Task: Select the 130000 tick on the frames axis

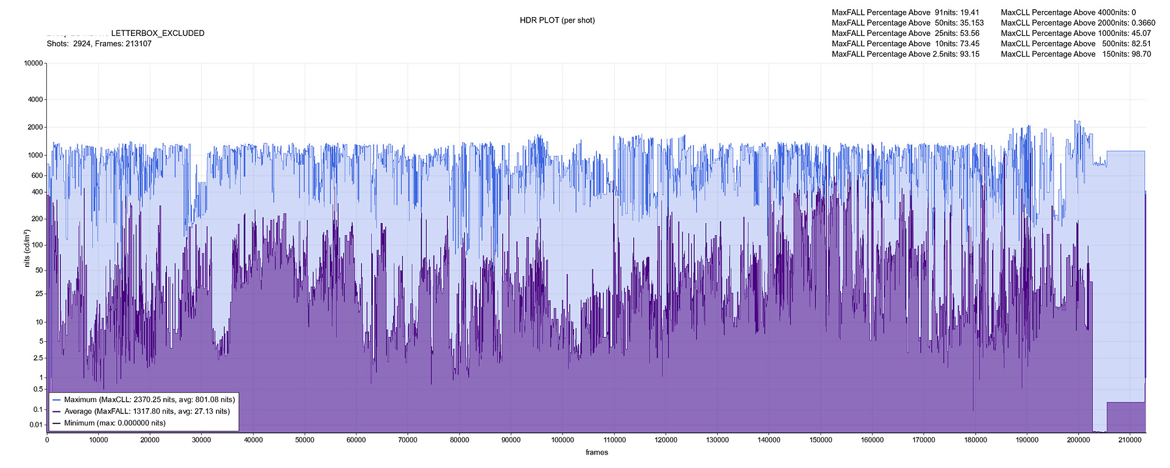Action: (717, 440)
